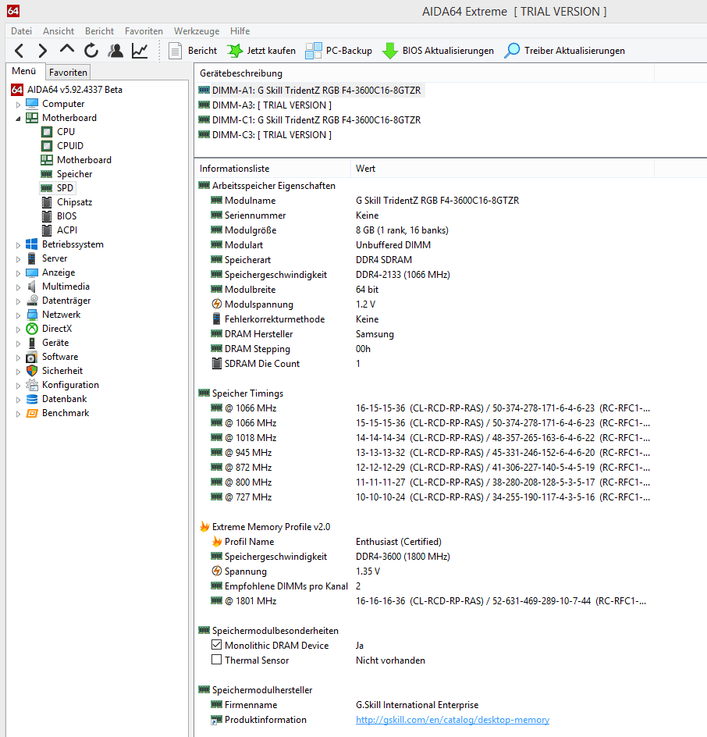Screen dimensions: 707x737
Task: Select DIMM-A3 TRIAL VERSION device row
Action: (x=265, y=105)
